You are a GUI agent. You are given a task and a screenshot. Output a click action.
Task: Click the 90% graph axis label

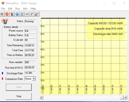tap(43, 26)
